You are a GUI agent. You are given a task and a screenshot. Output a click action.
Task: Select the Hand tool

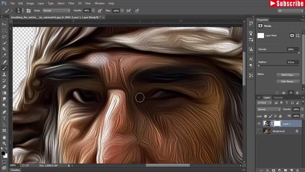[x=4, y=138]
